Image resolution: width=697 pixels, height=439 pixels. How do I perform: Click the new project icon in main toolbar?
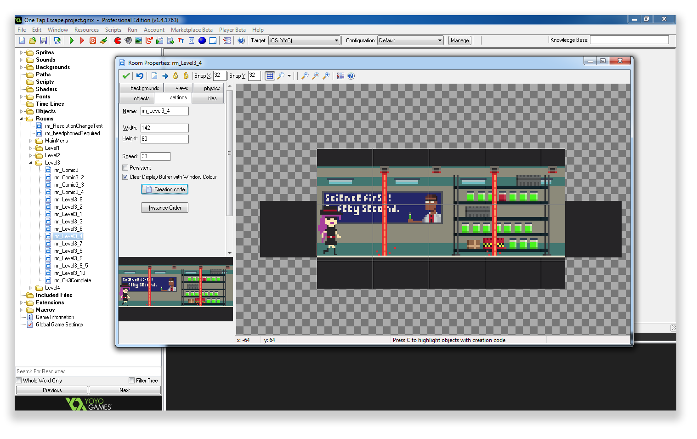coord(22,40)
